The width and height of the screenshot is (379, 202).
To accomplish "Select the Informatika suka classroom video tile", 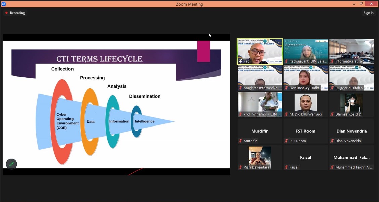I will coord(351,50).
